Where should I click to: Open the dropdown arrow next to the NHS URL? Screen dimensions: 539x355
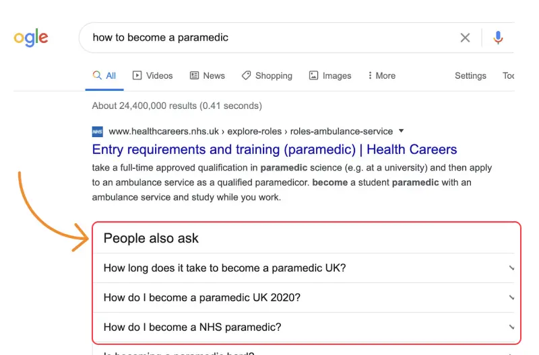(x=402, y=131)
